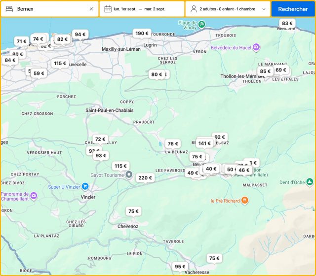Click the Plage de Vindry beach marker

[201, 23]
